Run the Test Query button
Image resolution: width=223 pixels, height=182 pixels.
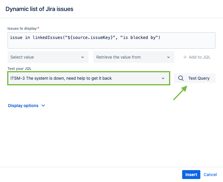pos(195,78)
